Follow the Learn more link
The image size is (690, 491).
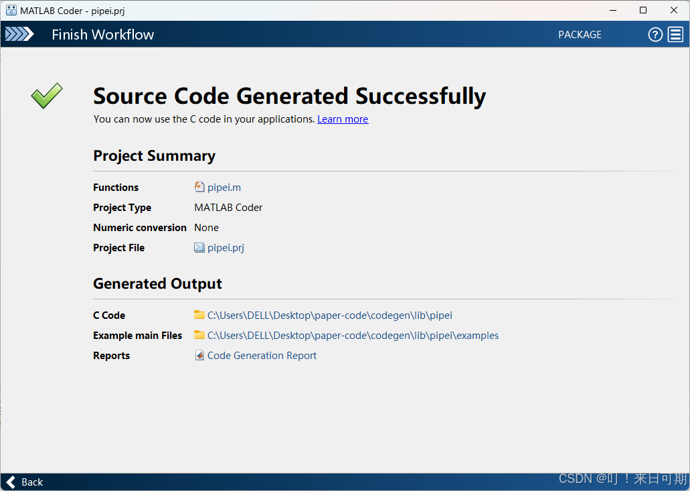(x=343, y=119)
